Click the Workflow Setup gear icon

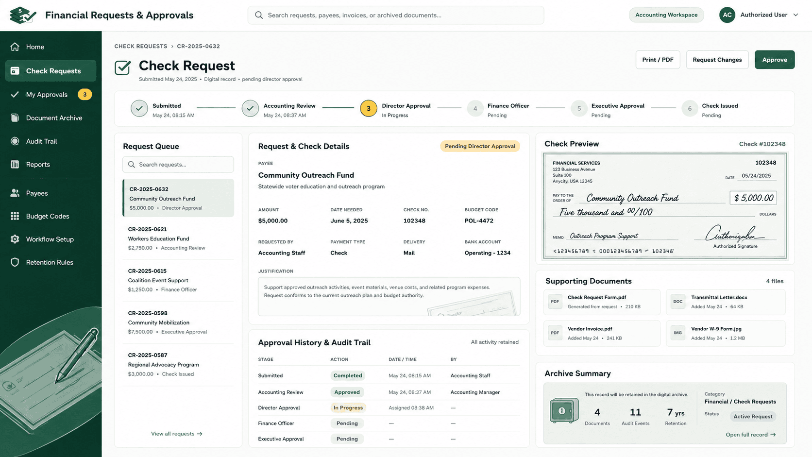tap(15, 239)
